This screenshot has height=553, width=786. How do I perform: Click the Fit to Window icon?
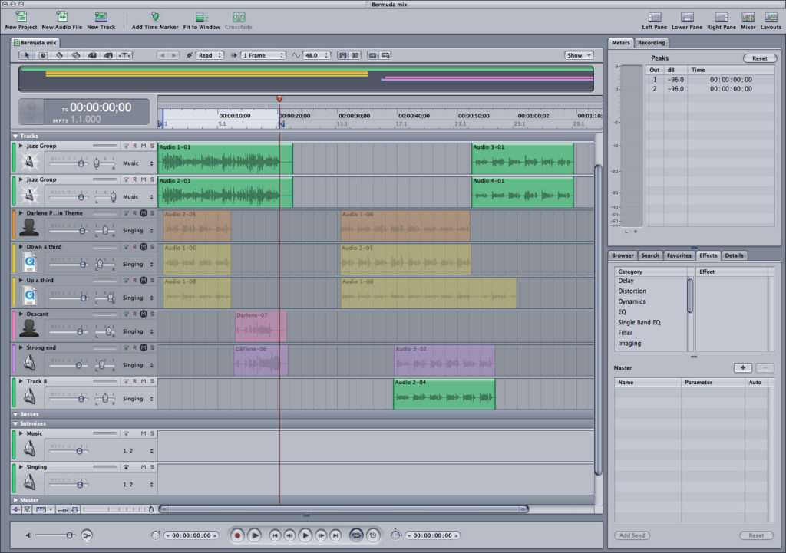coord(201,17)
